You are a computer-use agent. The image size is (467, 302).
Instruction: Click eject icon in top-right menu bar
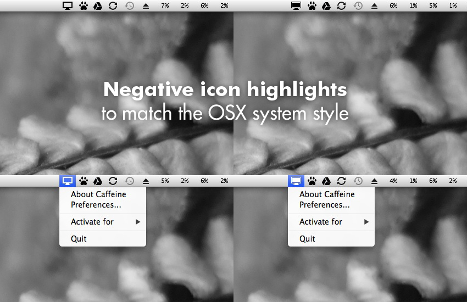pos(374,6)
